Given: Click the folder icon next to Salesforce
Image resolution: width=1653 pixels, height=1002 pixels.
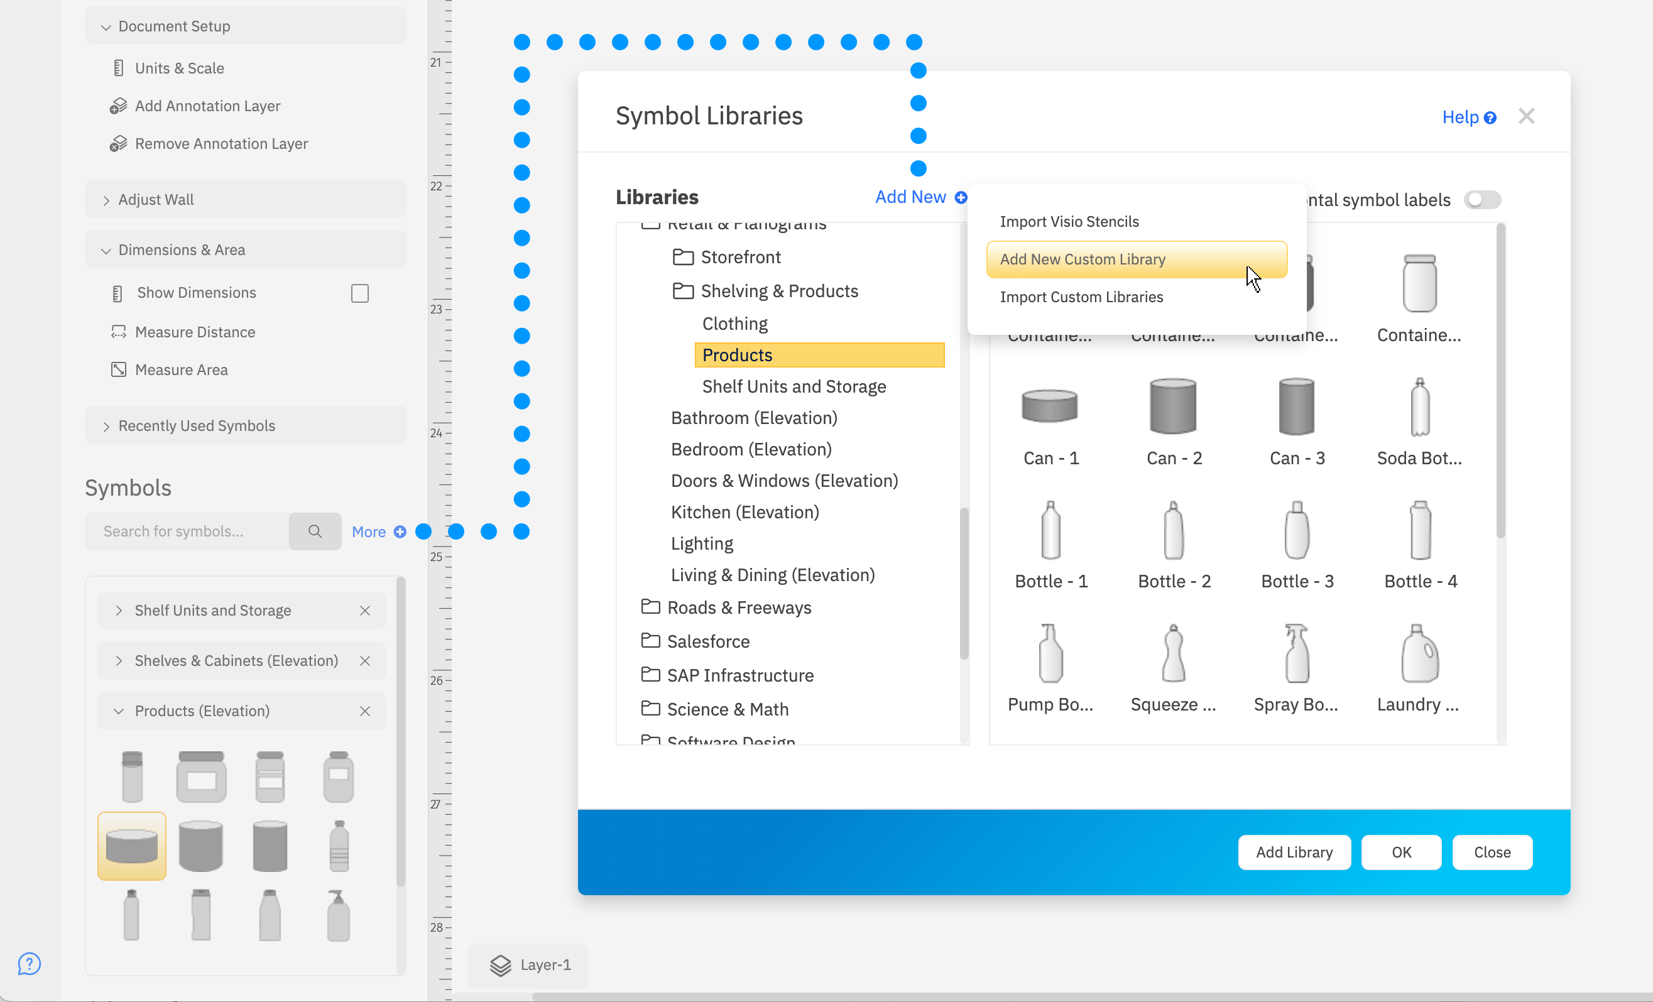Looking at the screenshot, I should pos(650,641).
